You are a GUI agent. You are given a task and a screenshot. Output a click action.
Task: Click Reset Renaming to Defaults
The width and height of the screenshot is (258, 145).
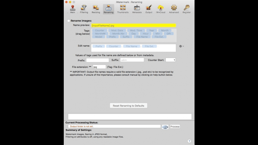[x=128, y=106]
